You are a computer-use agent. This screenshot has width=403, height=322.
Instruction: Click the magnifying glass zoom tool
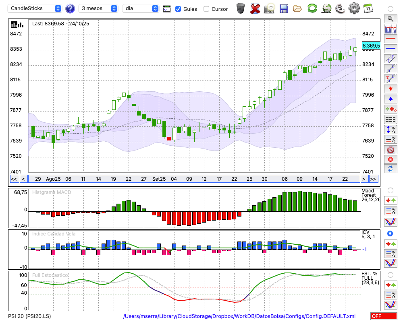tap(390, 19)
